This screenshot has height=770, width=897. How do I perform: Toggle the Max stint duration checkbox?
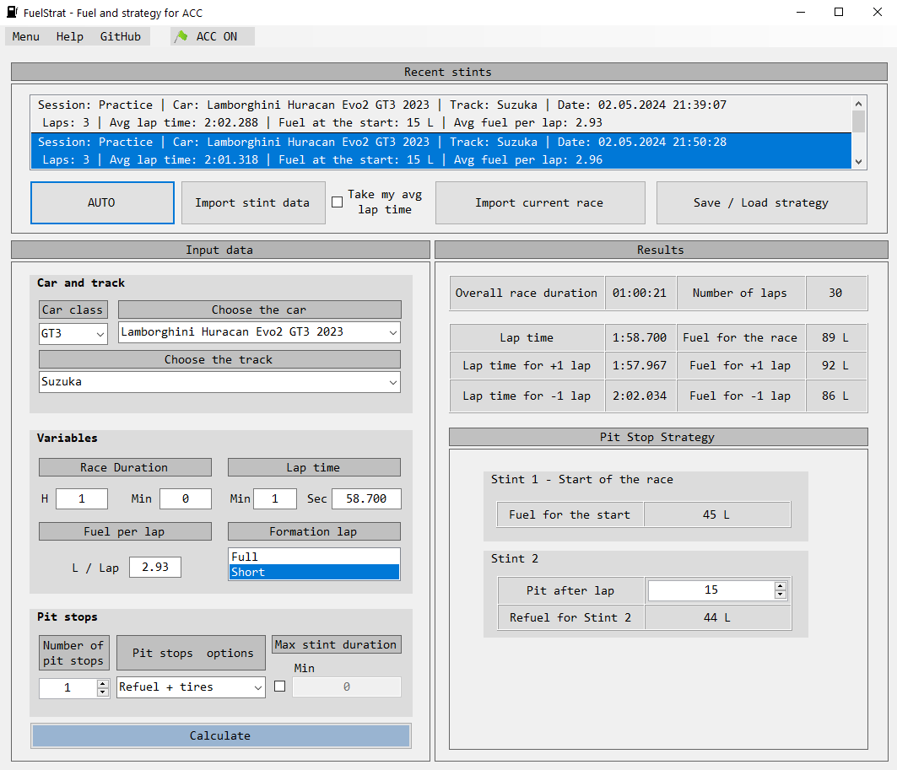point(280,687)
